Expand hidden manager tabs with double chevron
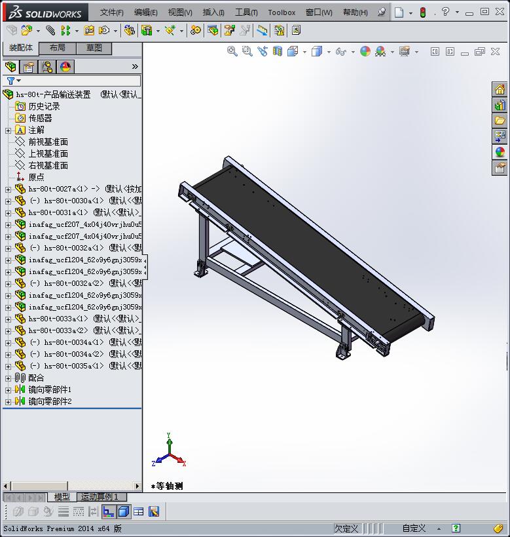 [135, 66]
